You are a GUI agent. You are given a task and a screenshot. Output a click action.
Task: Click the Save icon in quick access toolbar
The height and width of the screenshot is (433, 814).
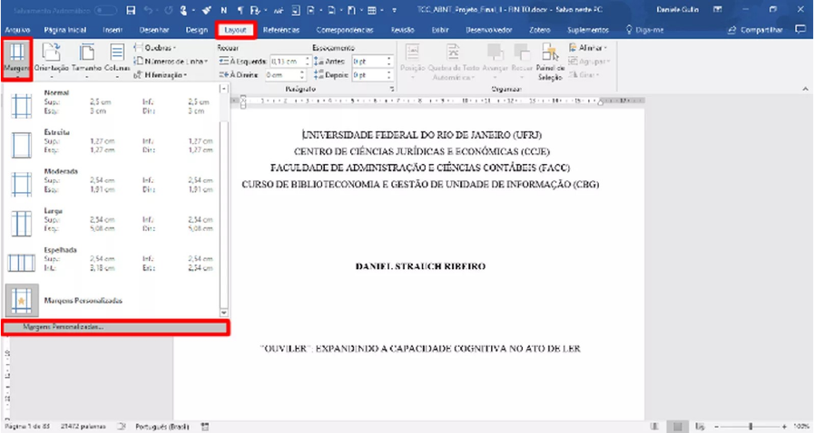pyautogui.click(x=131, y=10)
